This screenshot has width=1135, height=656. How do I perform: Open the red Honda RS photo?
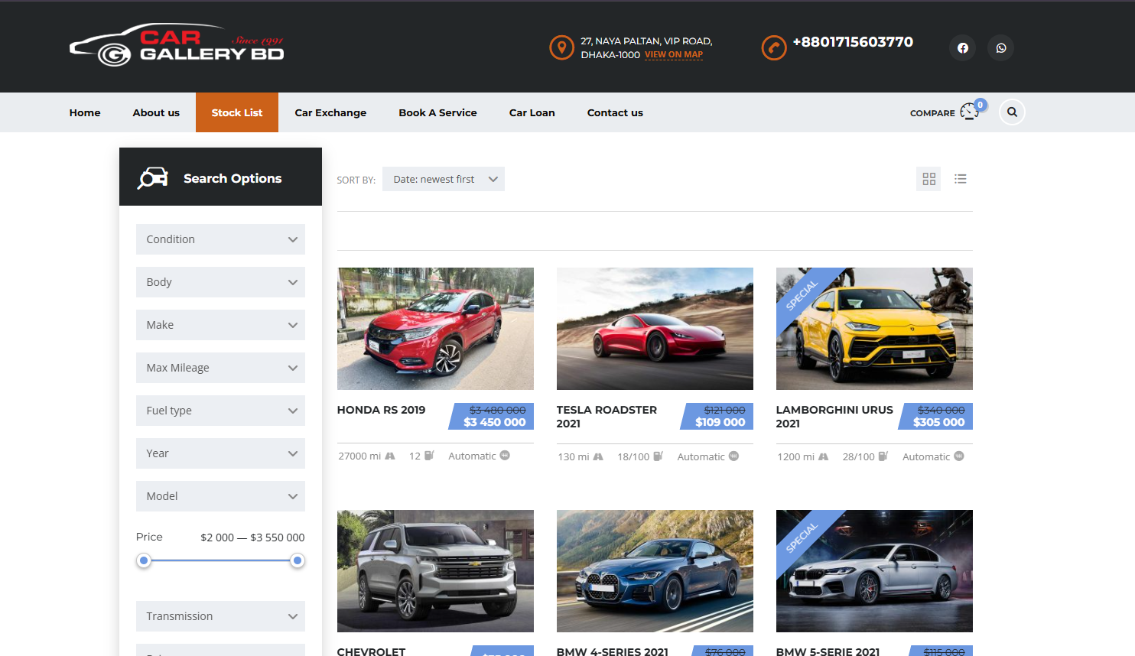click(435, 329)
